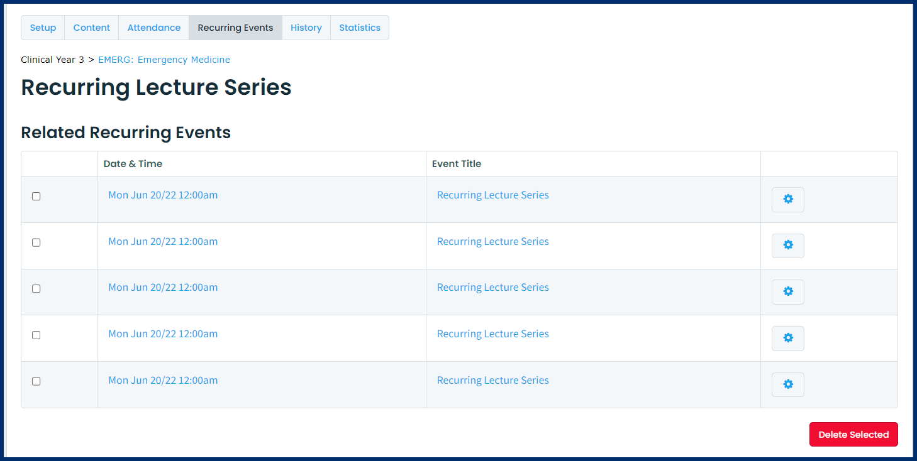The image size is (917, 461).
Task: Open the first row's Mon Jun 20/22 date link
Action: point(163,195)
